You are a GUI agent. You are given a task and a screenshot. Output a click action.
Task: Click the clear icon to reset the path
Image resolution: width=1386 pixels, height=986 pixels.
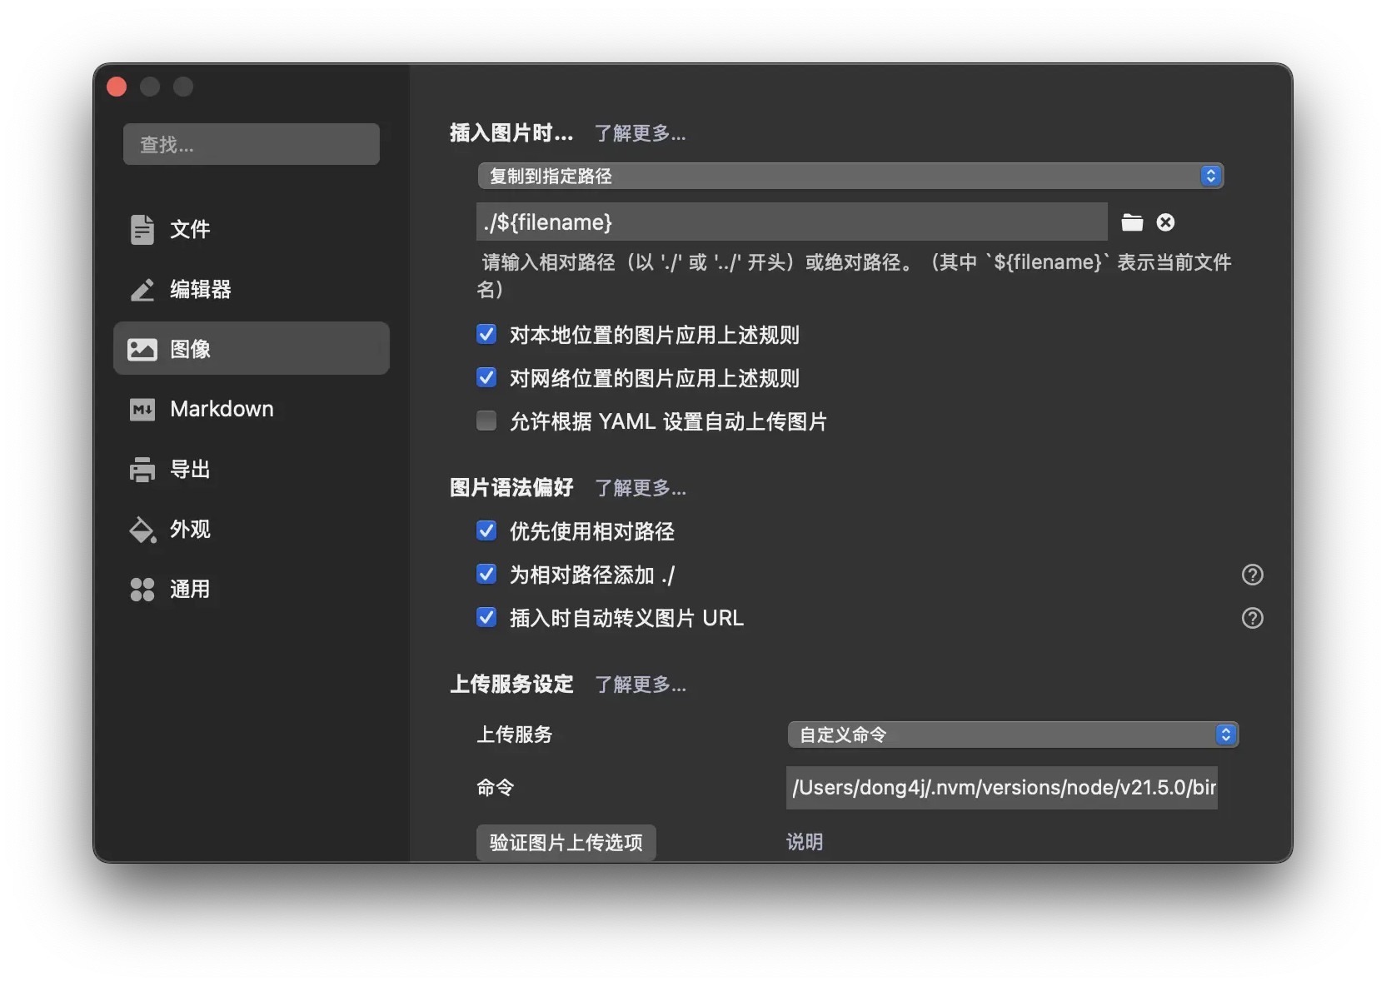1164,222
